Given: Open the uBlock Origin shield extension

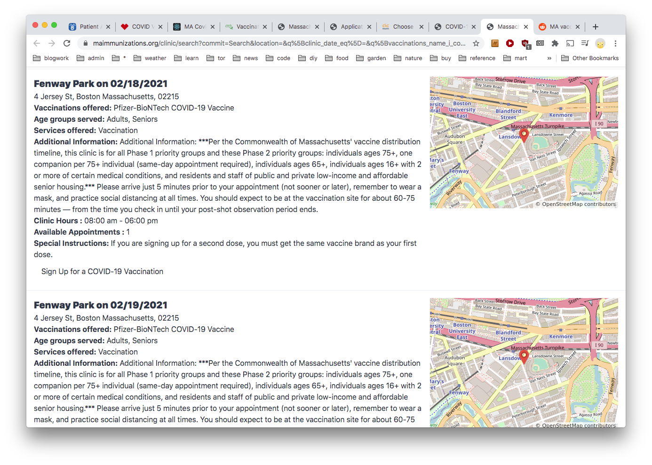Looking at the screenshot, I should click(525, 43).
